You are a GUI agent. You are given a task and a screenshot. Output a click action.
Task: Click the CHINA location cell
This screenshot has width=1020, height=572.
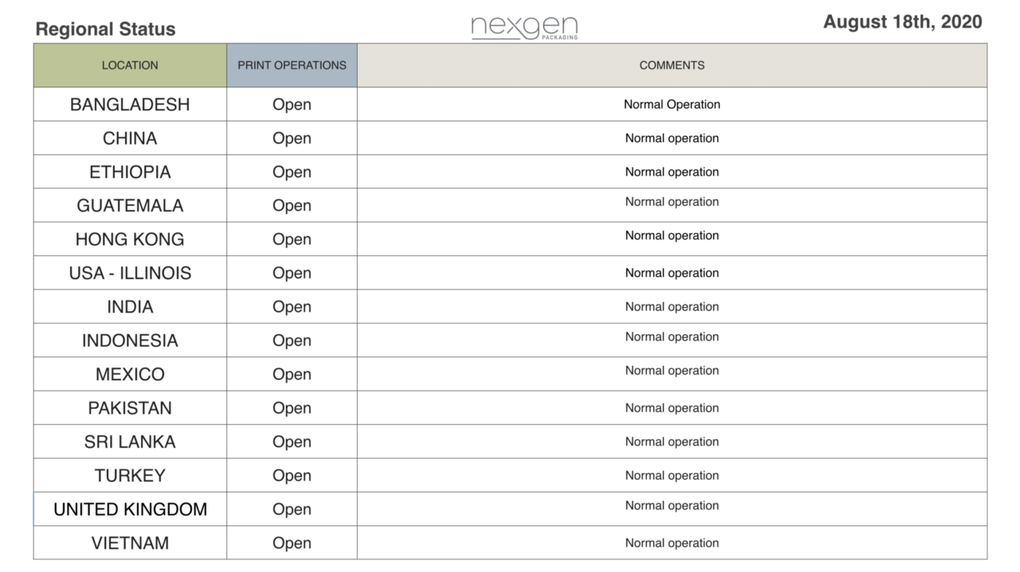[x=130, y=138]
